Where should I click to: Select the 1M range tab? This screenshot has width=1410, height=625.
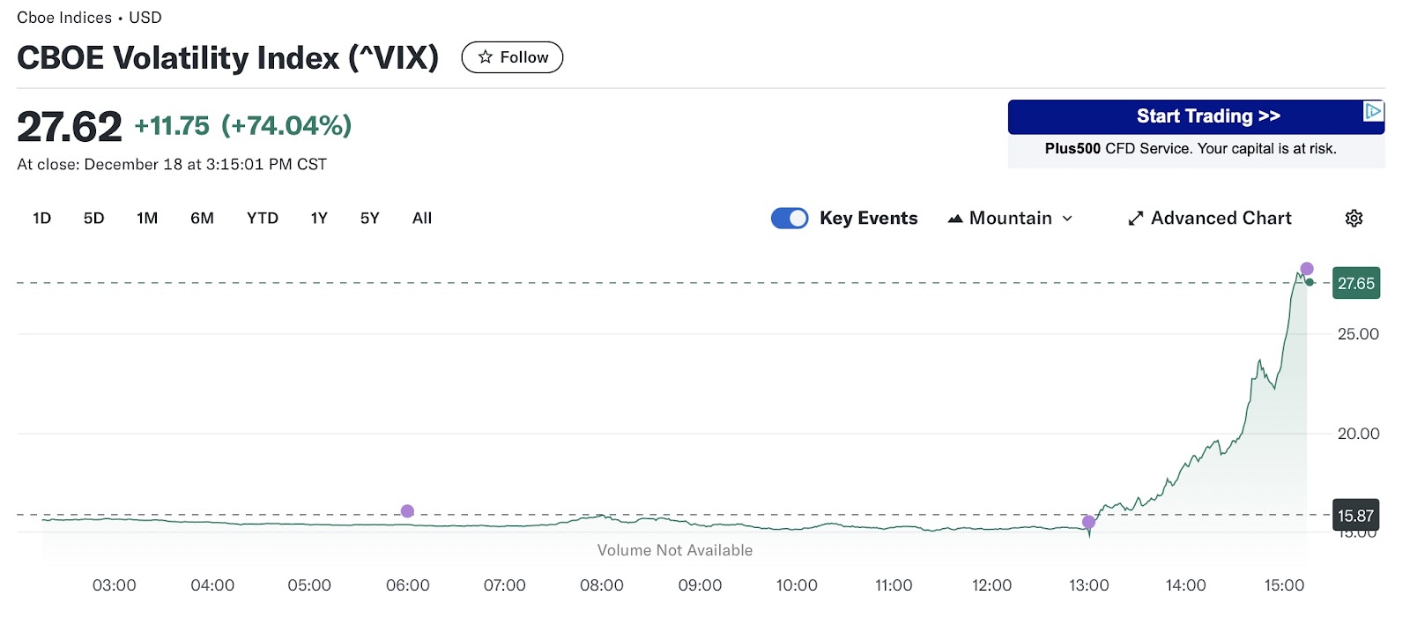click(x=147, y=219)
